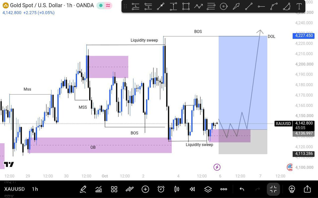Select the 4,136.997 entry price label
Viewport: 318px width, 198px height.
[304, 134]
